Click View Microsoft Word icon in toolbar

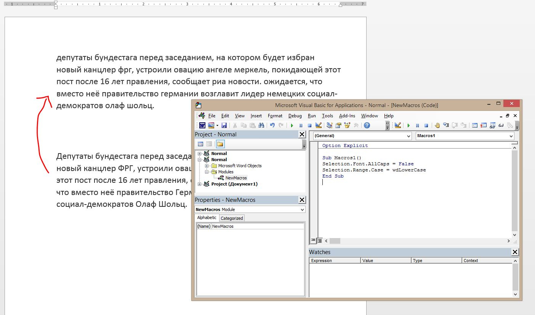coord(202,125)
